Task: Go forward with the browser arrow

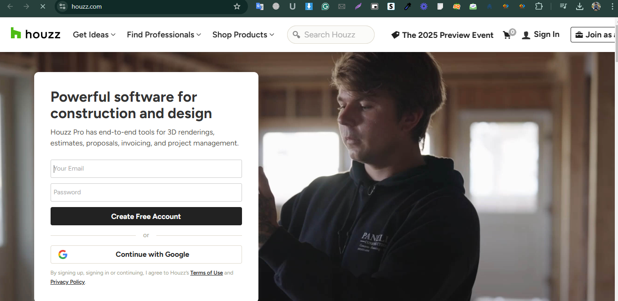Action: pyautogui.click(x=26, y=6)
